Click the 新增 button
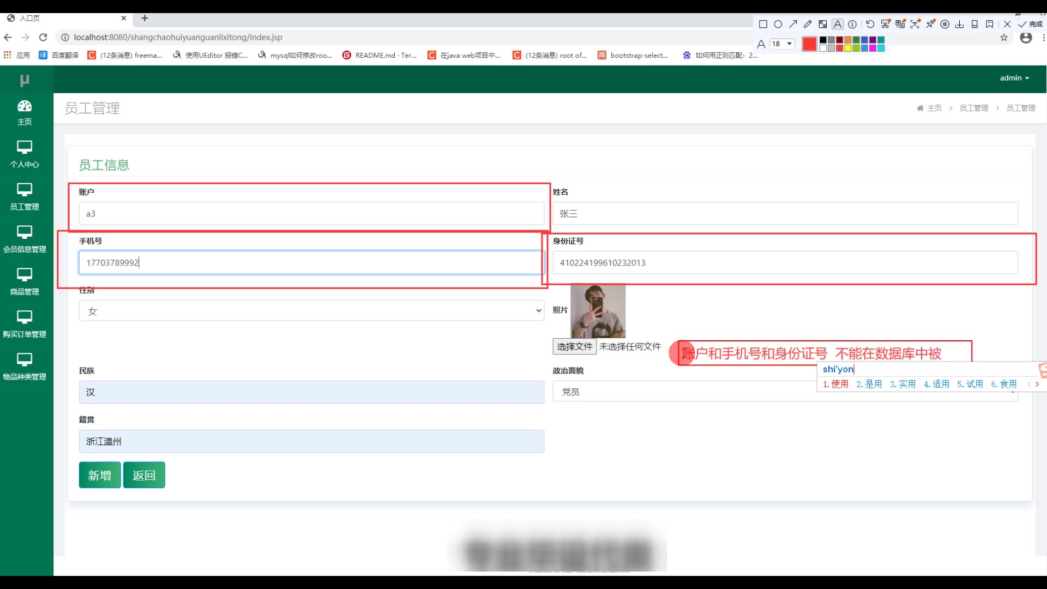Screen dimensions: 1047x589 pyautogui.click(x=100, y=475)
